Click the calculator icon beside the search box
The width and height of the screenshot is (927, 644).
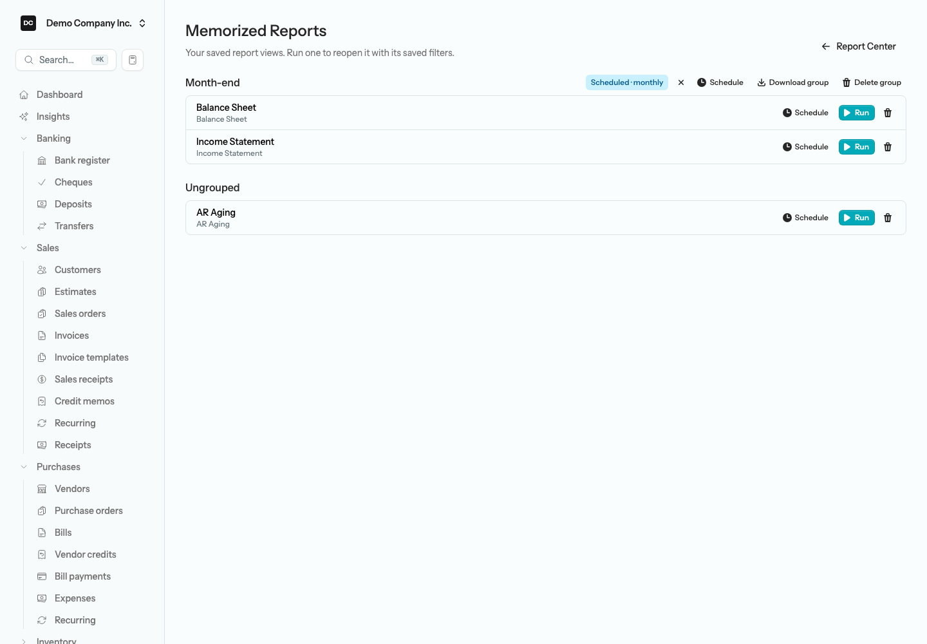click(133, 60)
